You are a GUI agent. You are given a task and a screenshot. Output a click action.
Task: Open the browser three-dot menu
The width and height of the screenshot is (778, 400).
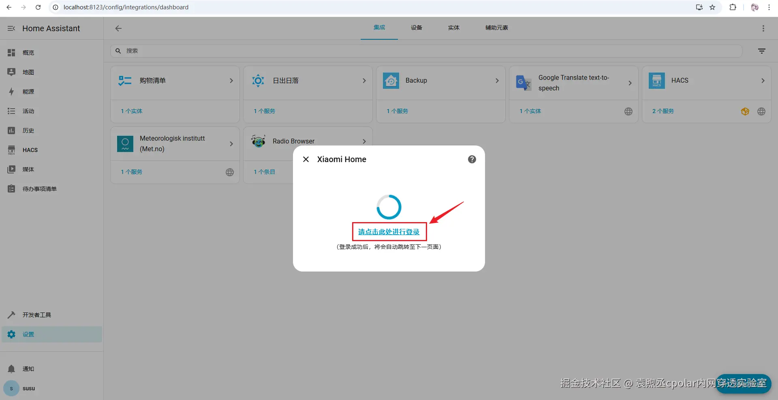[x=769, y=7]
